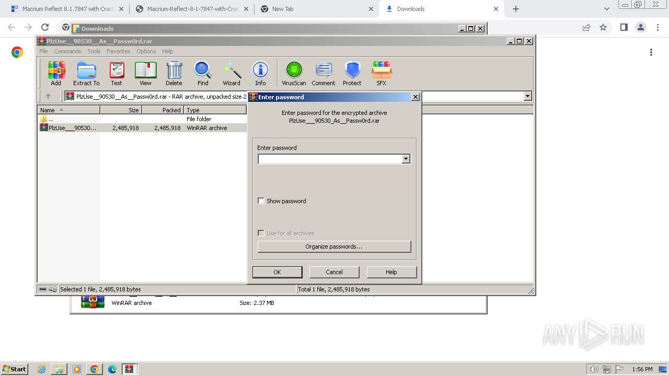Toggle the Show password checkbox
Screen dimensions: 669x376
coord(261,201)
